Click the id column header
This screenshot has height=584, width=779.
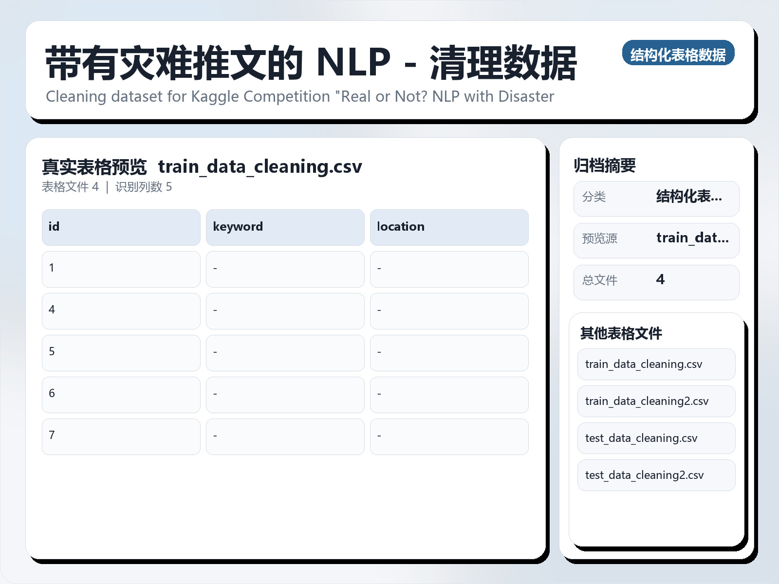coord(121,227)
